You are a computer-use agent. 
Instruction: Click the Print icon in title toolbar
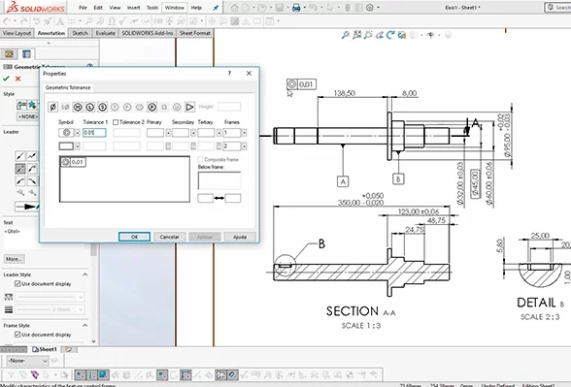pyautogui.click(x=296, y=8)
